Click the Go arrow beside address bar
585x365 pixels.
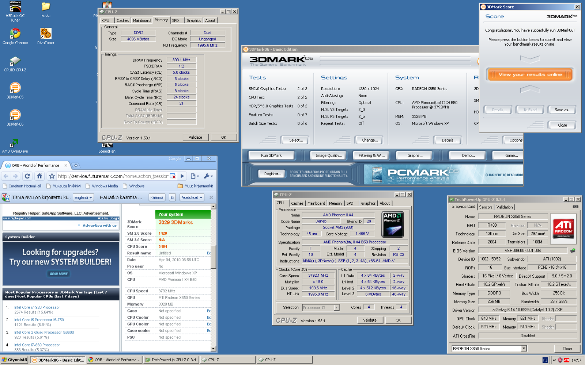click(x=182, y=176)
